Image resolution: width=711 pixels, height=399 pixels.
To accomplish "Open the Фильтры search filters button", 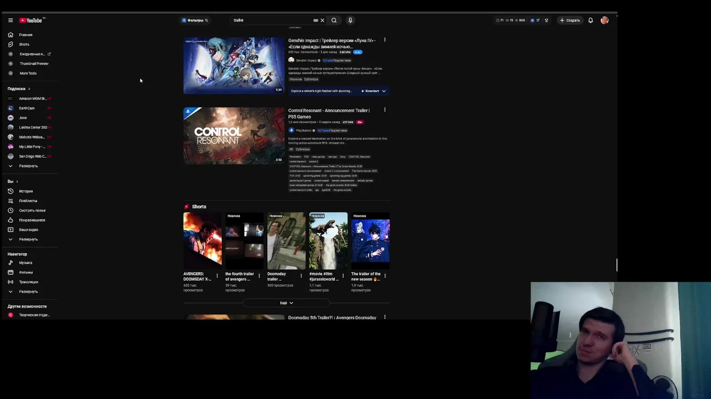I will [195, 21].
